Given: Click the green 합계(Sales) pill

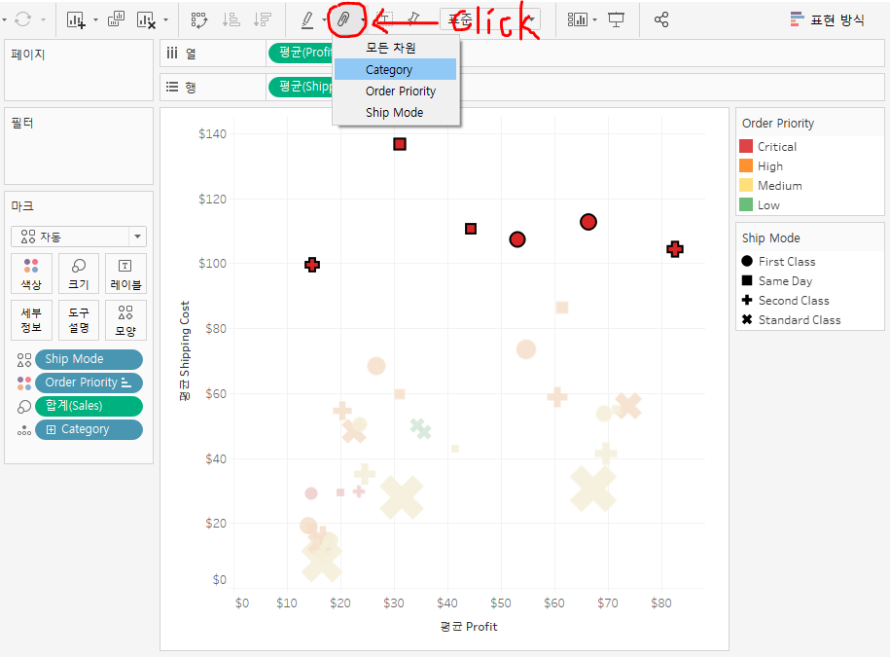Looking at the screenshot, I should click(89, 406).
